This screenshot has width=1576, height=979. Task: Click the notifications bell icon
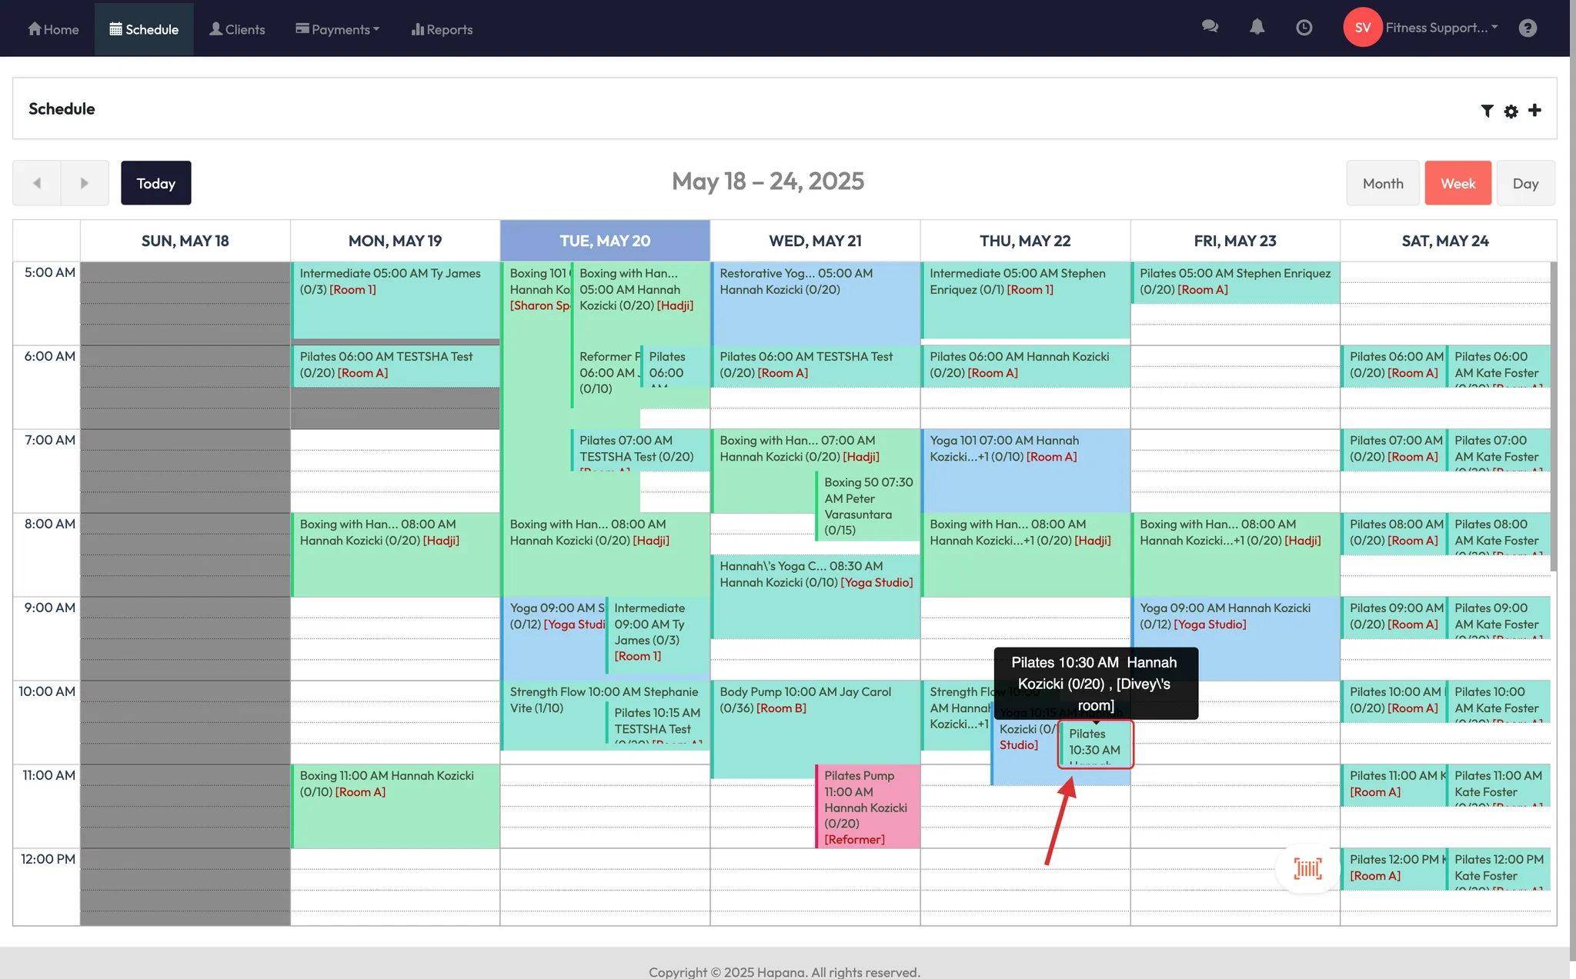1257,28
